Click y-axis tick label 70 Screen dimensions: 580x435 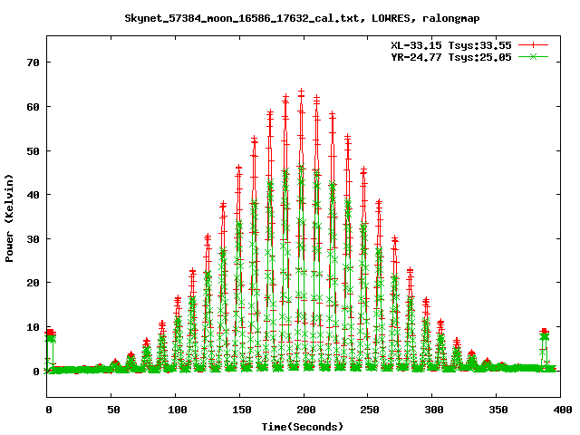[33, 63]
